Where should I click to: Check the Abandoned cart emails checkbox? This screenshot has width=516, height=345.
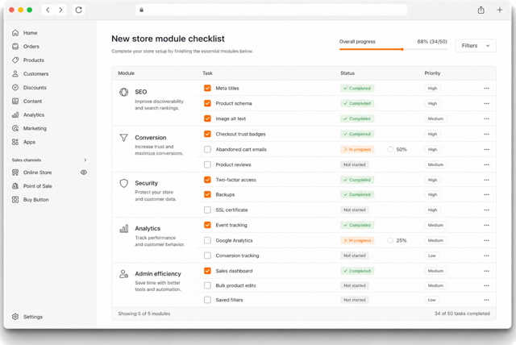[x=207, y=149]
